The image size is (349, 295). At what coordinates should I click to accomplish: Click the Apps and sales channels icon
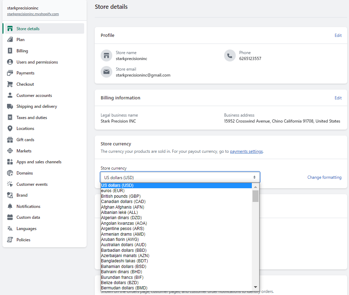click(10, 162)
